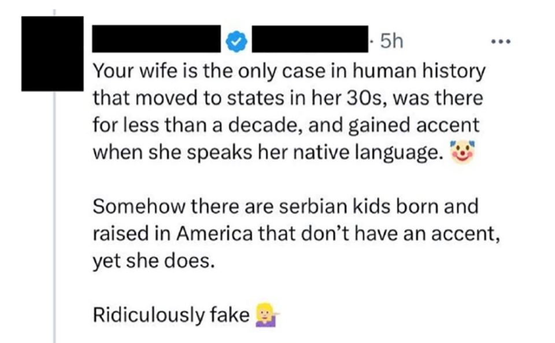Image resolution: width=555 pixels, height=343 pixels.
Task: Click the blue verified checkmark badge
Action: point(237,41)
